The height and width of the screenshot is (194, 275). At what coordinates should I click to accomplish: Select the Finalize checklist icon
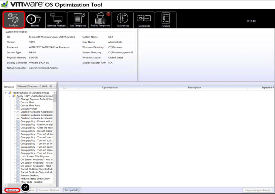[x=166, y=20]
